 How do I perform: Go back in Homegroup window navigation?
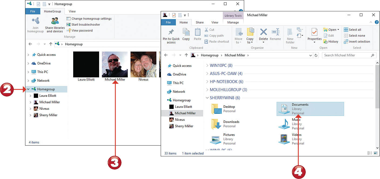point(30,44)
